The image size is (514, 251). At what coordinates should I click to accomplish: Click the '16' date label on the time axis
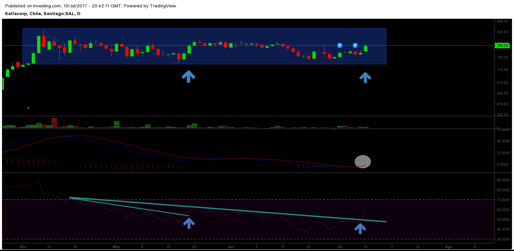(168, 246)
